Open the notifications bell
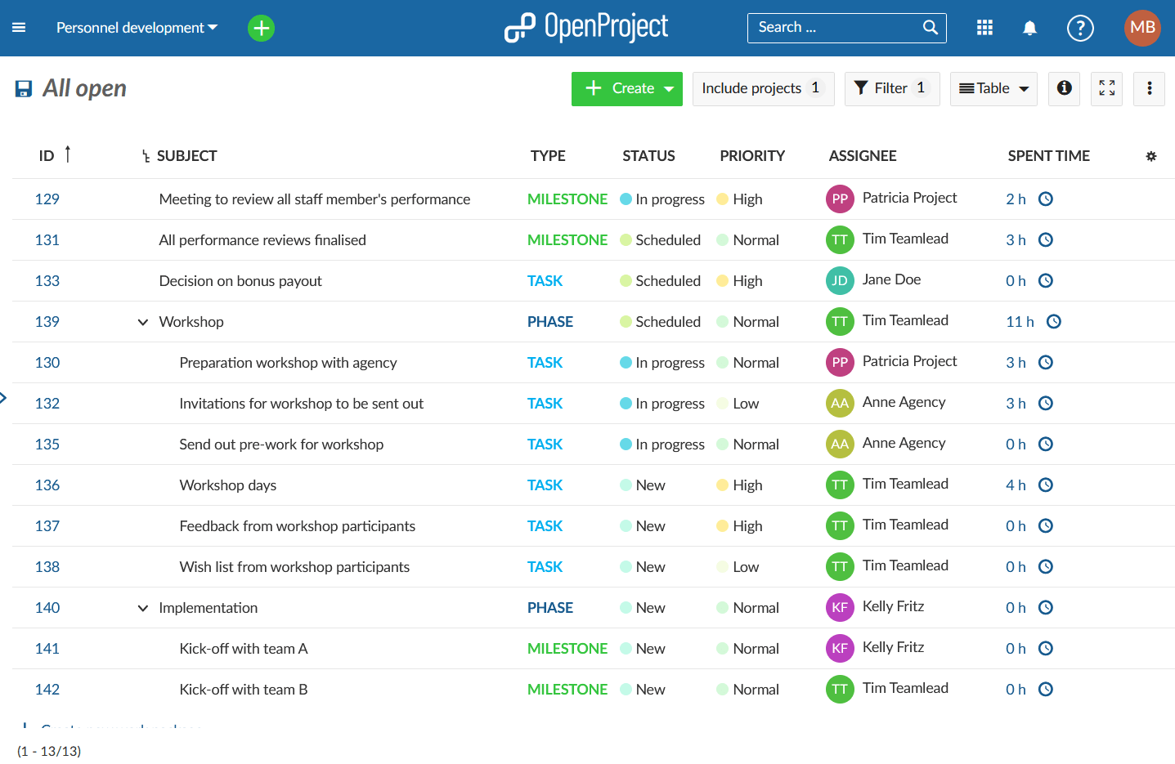The image size is (1175, 764). [1029, 28]
